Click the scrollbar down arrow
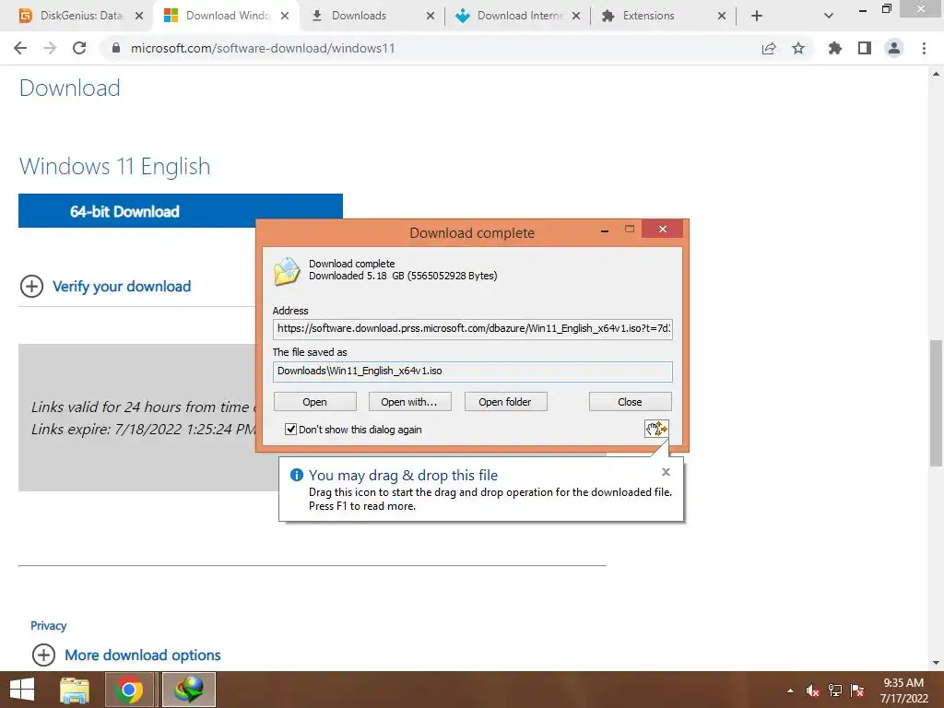Image resolution: width=944 pixels, height=708 pixels. click(936, 663)
